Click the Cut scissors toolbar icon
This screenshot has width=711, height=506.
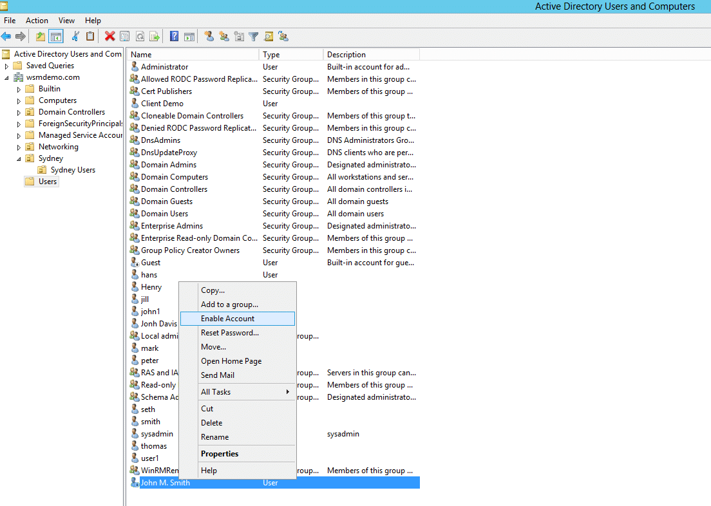(76, 36)
